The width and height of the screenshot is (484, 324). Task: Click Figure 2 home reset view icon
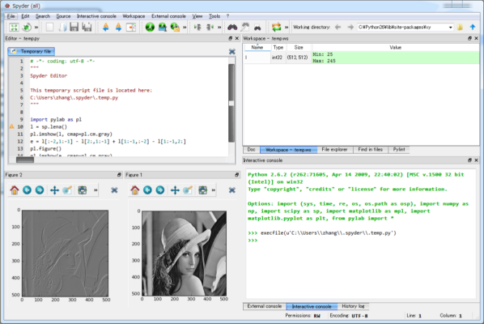coord(15,190)
